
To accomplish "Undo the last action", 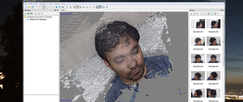I will (36, 7).
